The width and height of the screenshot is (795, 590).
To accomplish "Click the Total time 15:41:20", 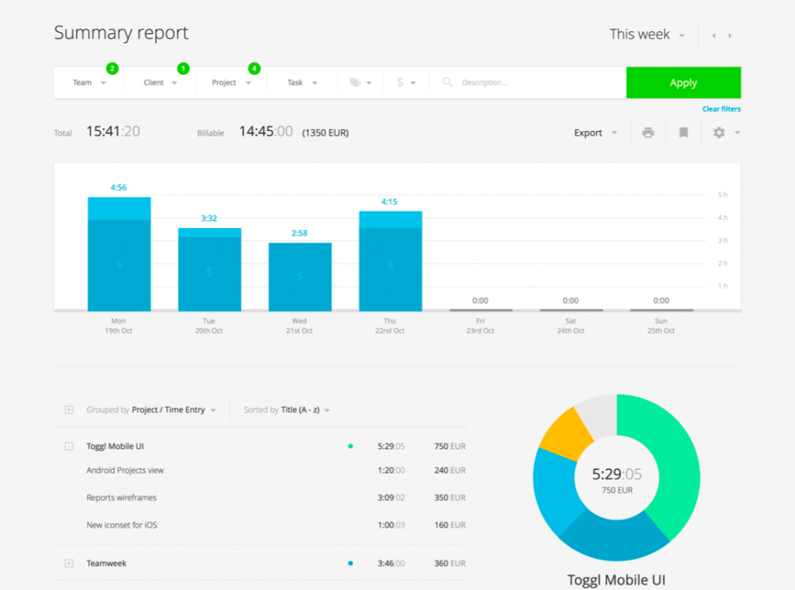I will [x=113, y=132].
